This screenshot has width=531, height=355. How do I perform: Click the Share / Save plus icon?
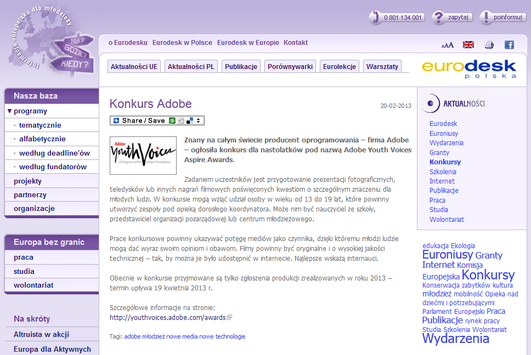coord(116,121)
